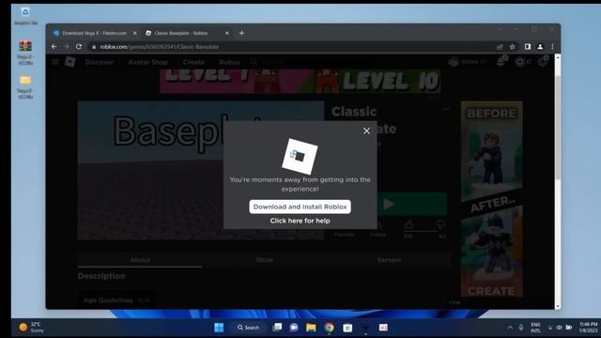Select the Servers tab

(x=389, y=260)
